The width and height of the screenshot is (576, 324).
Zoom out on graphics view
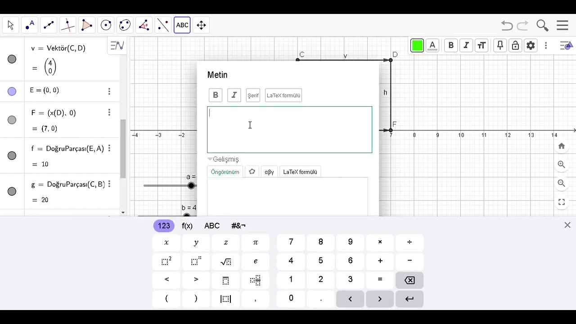click(x=562, y=183)
